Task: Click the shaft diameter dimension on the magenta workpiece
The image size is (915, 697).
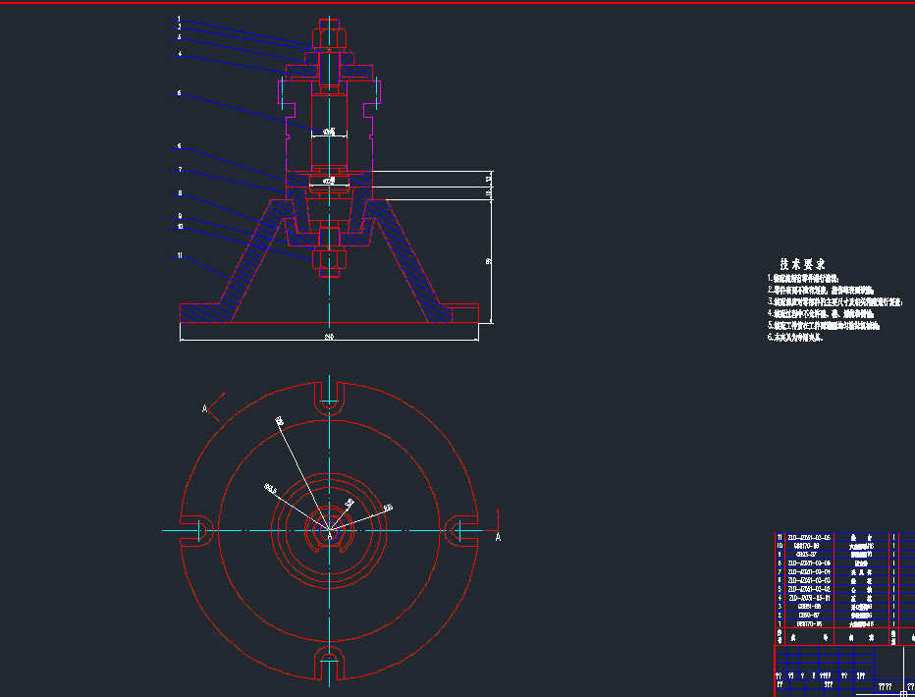Action: pos(329,132)
